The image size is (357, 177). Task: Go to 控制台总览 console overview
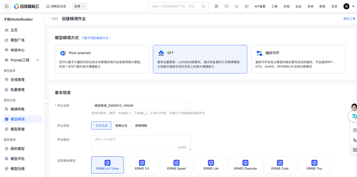56,6
